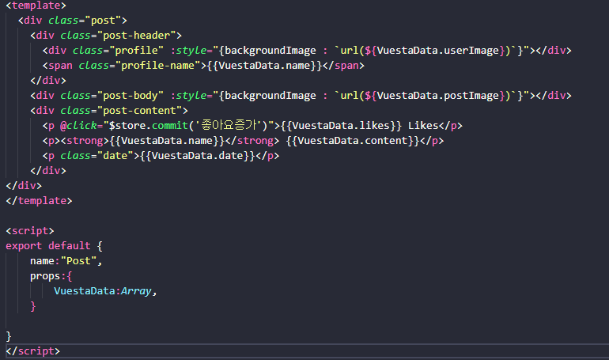
Task: Click VuestaData.userImage in profile style
Action: point(437,51)
